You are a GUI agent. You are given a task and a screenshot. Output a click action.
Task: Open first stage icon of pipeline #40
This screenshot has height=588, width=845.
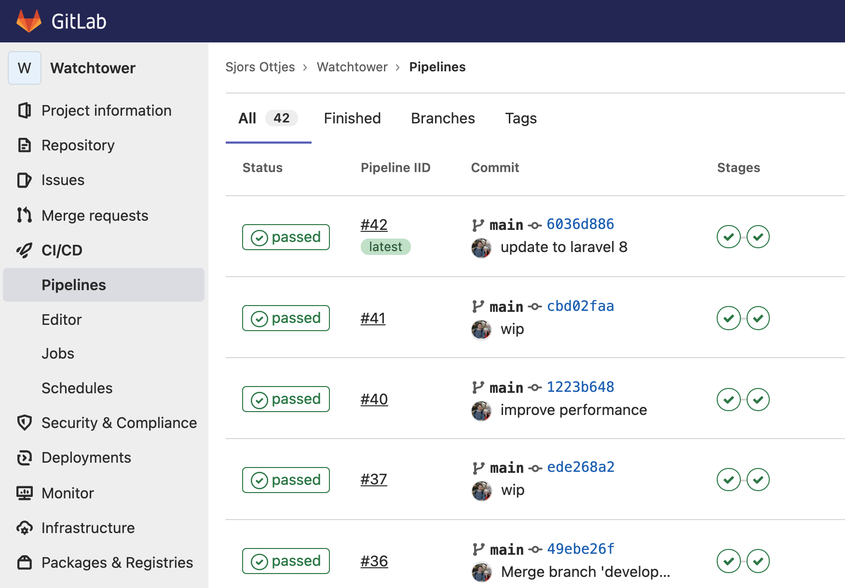(x=729, y=400)
